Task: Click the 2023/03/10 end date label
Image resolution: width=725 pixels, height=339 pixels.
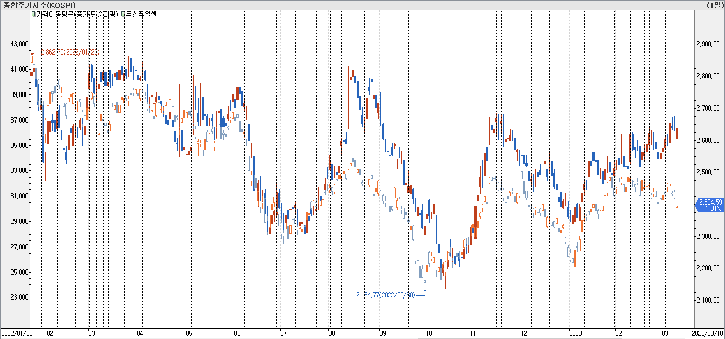Action: [707, 333]
